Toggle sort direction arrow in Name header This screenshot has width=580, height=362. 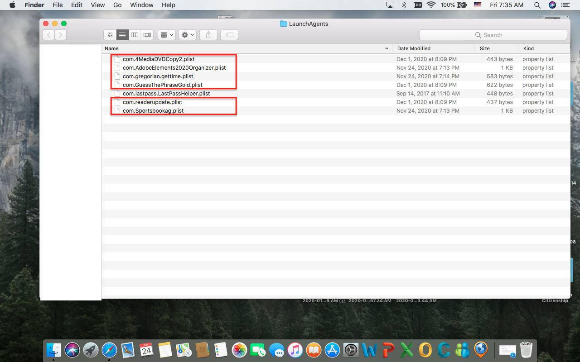point(387,48)
